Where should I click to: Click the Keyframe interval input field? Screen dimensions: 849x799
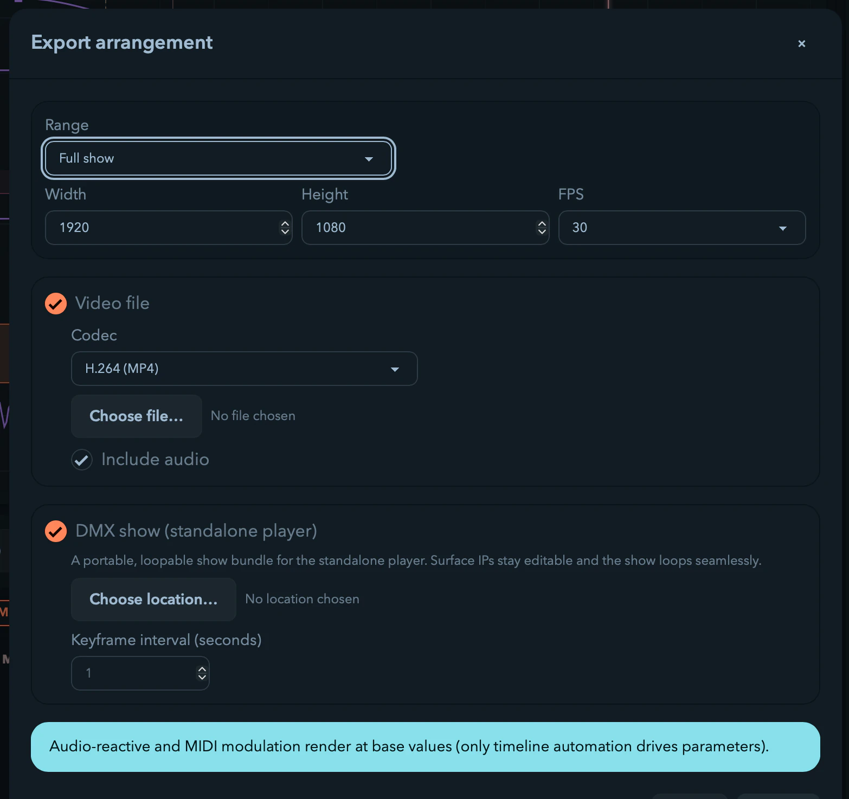pos(140,673)
